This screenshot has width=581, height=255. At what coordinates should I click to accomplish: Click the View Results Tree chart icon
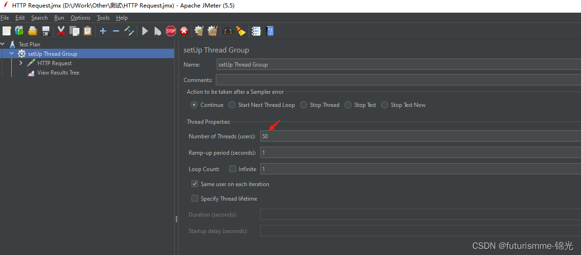coord(31,73)
